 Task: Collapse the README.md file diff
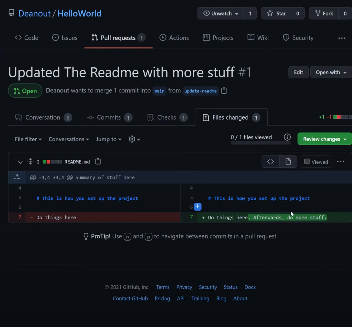click(20, 162)
